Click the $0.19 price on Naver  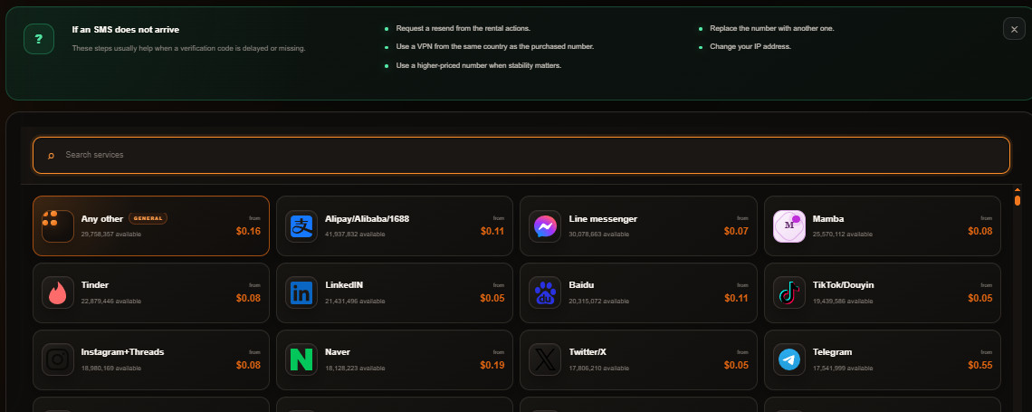tap(492, 365)
